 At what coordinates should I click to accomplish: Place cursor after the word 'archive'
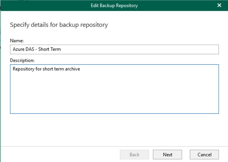click(80, 69)
